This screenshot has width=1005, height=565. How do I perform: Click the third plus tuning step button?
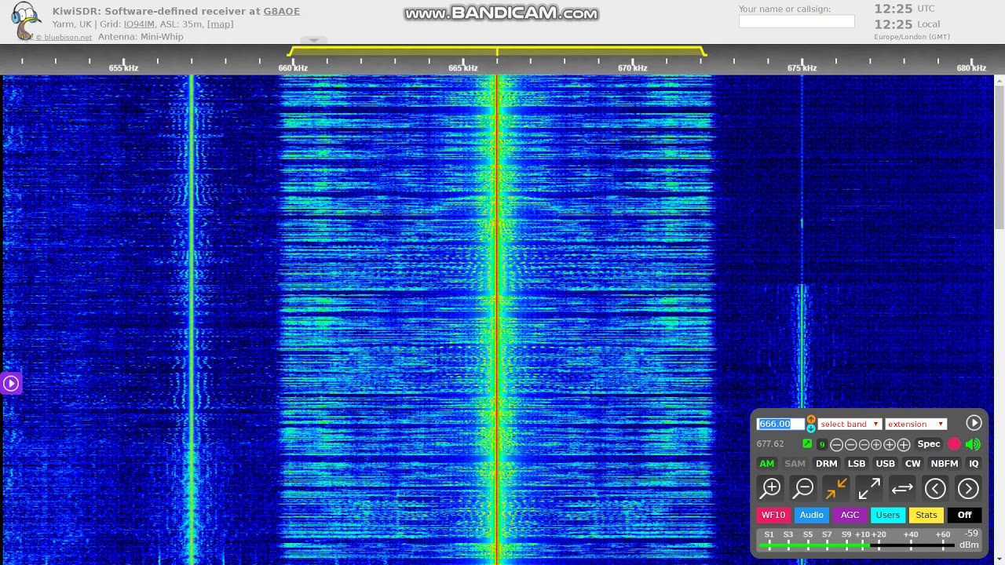click(904, 445)
